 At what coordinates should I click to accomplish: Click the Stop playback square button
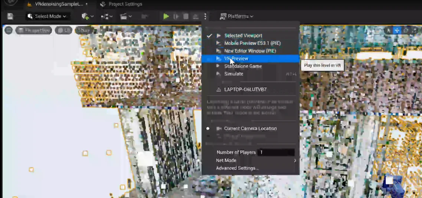tap(186, 16)
